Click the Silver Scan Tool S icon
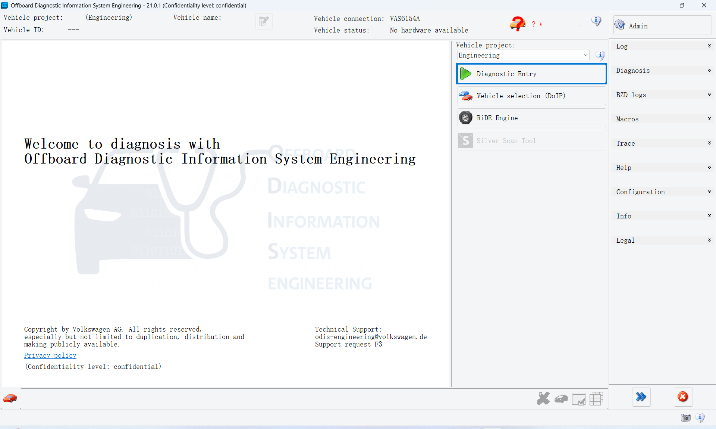The image size is (716, 429). pos(465,140)
